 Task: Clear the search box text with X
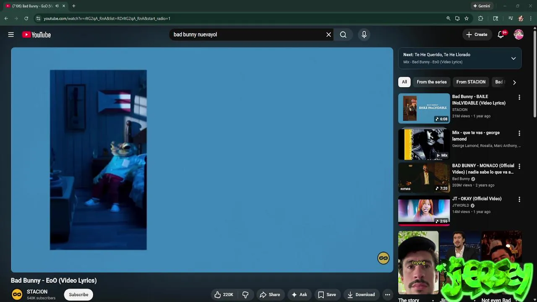click(328, 35)
